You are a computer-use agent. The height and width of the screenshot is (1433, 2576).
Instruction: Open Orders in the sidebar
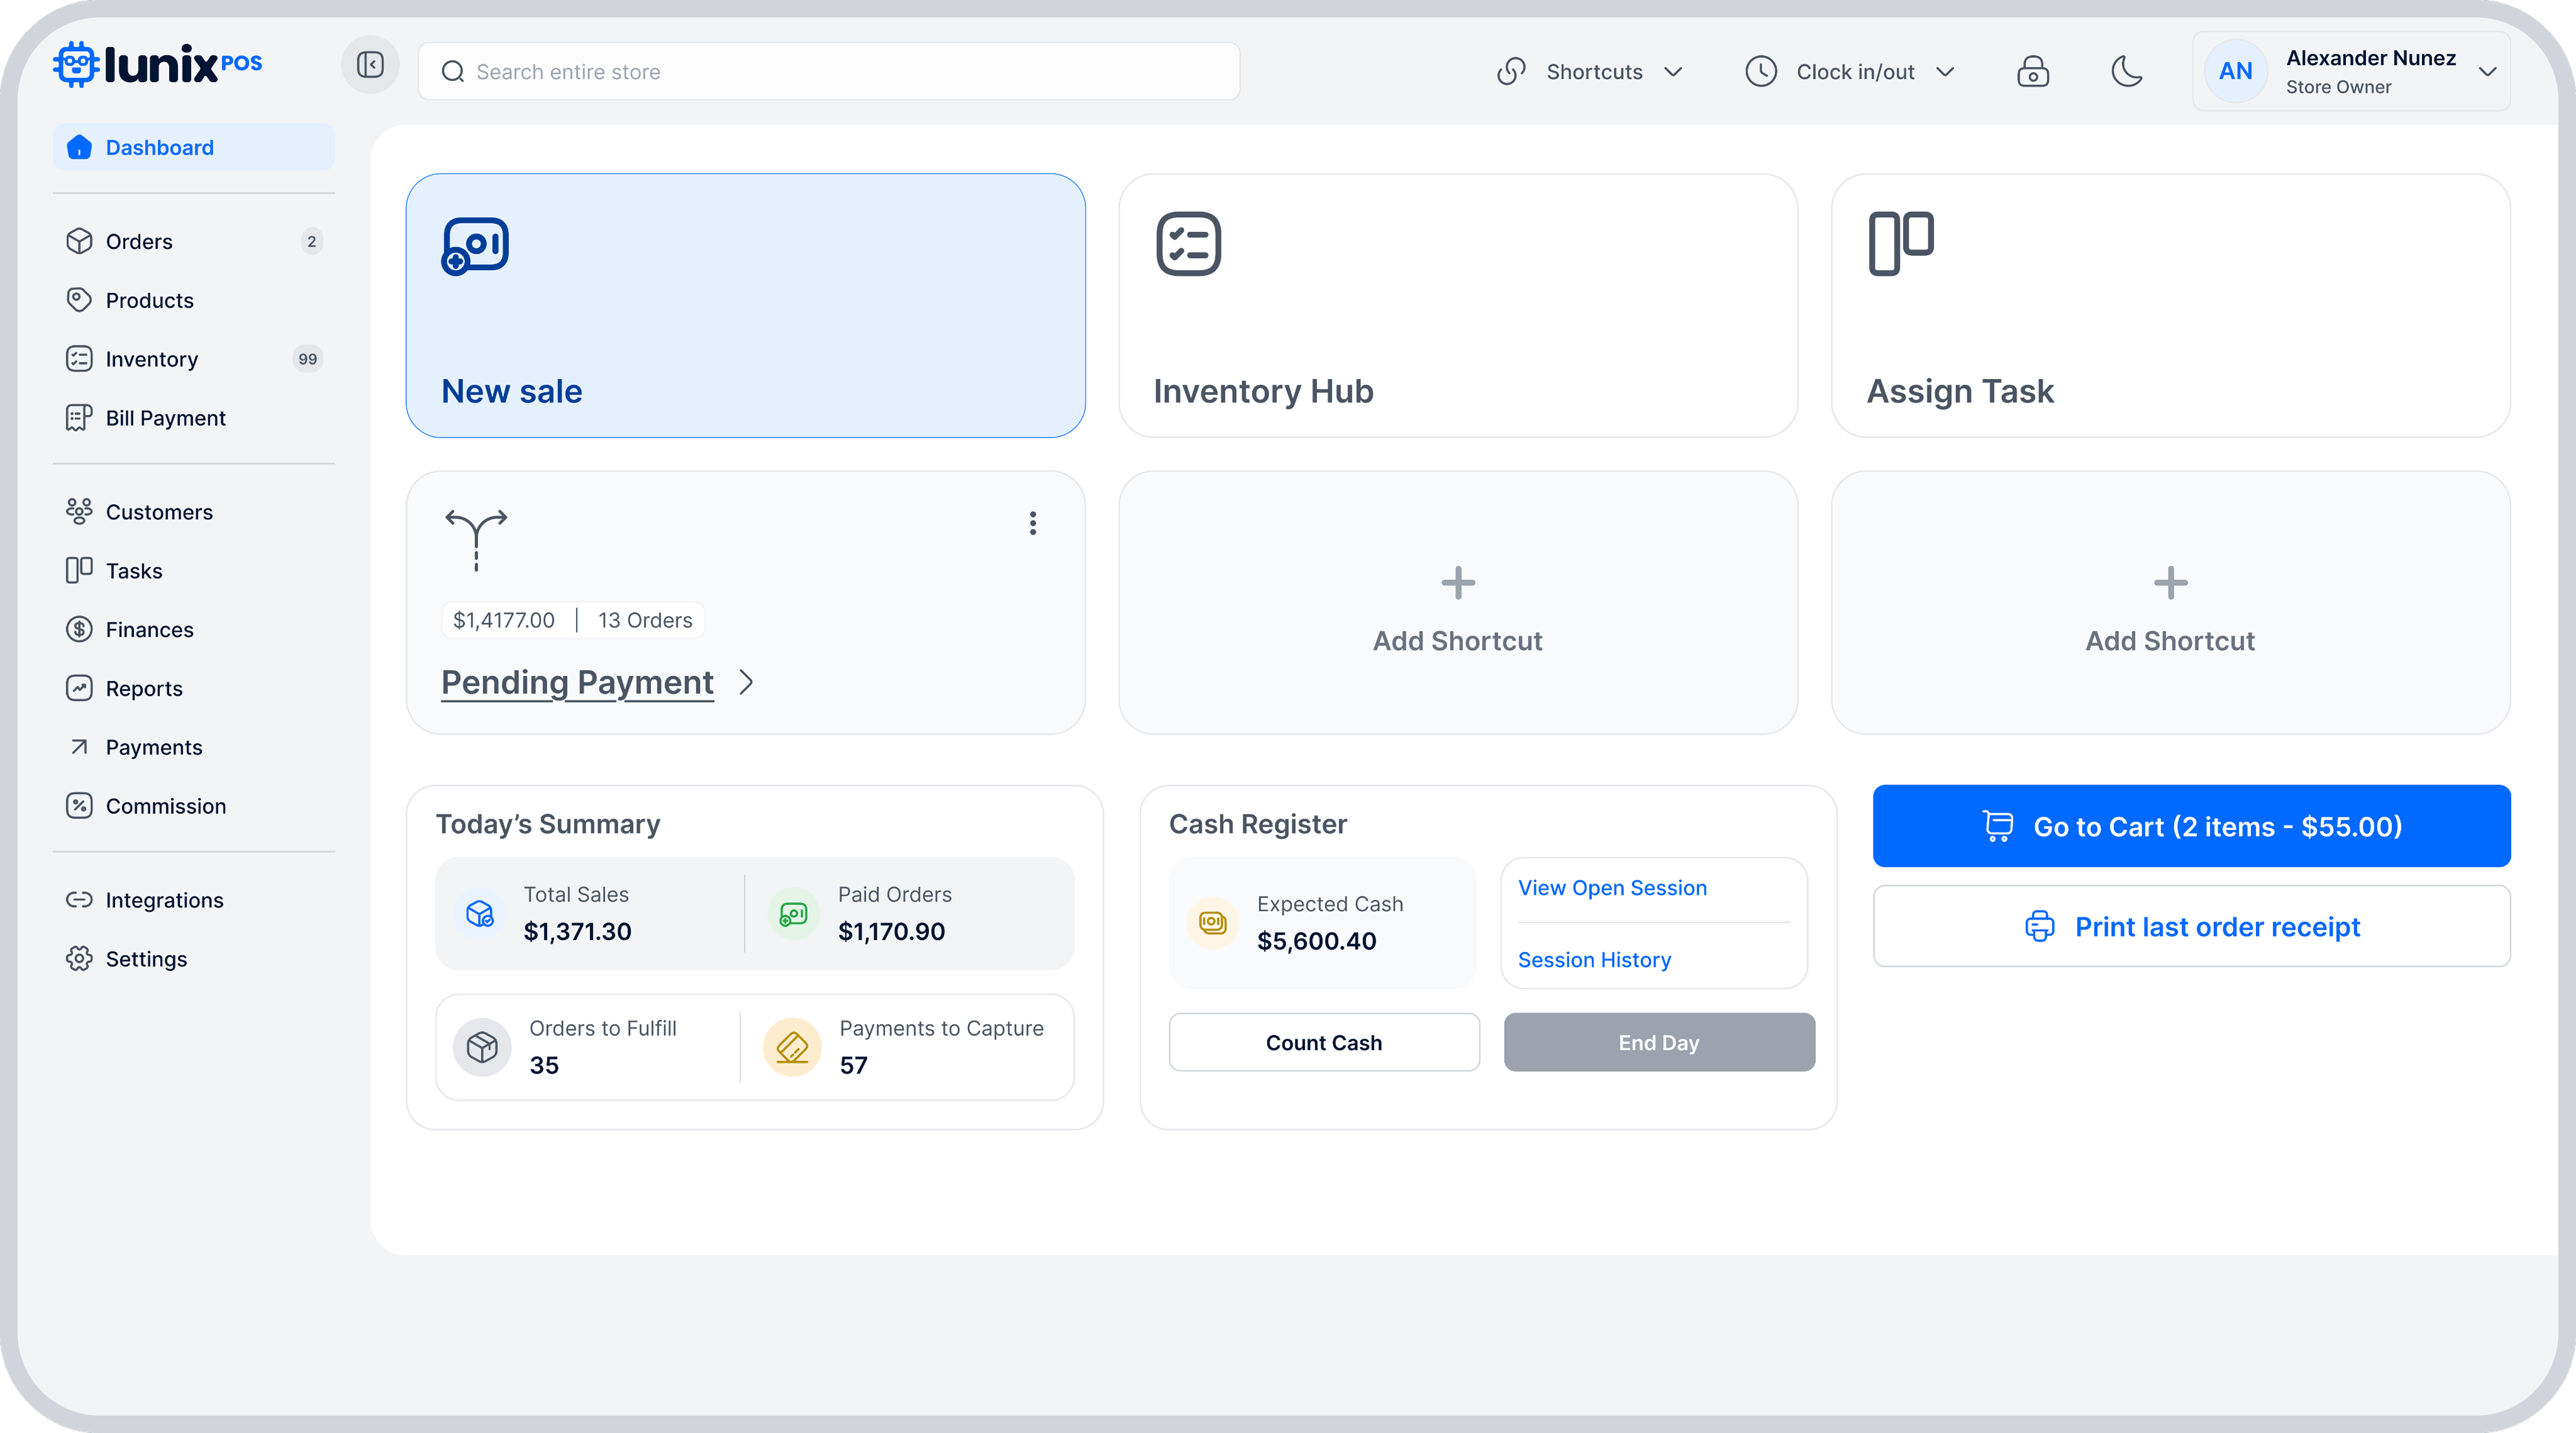(139, 242)
